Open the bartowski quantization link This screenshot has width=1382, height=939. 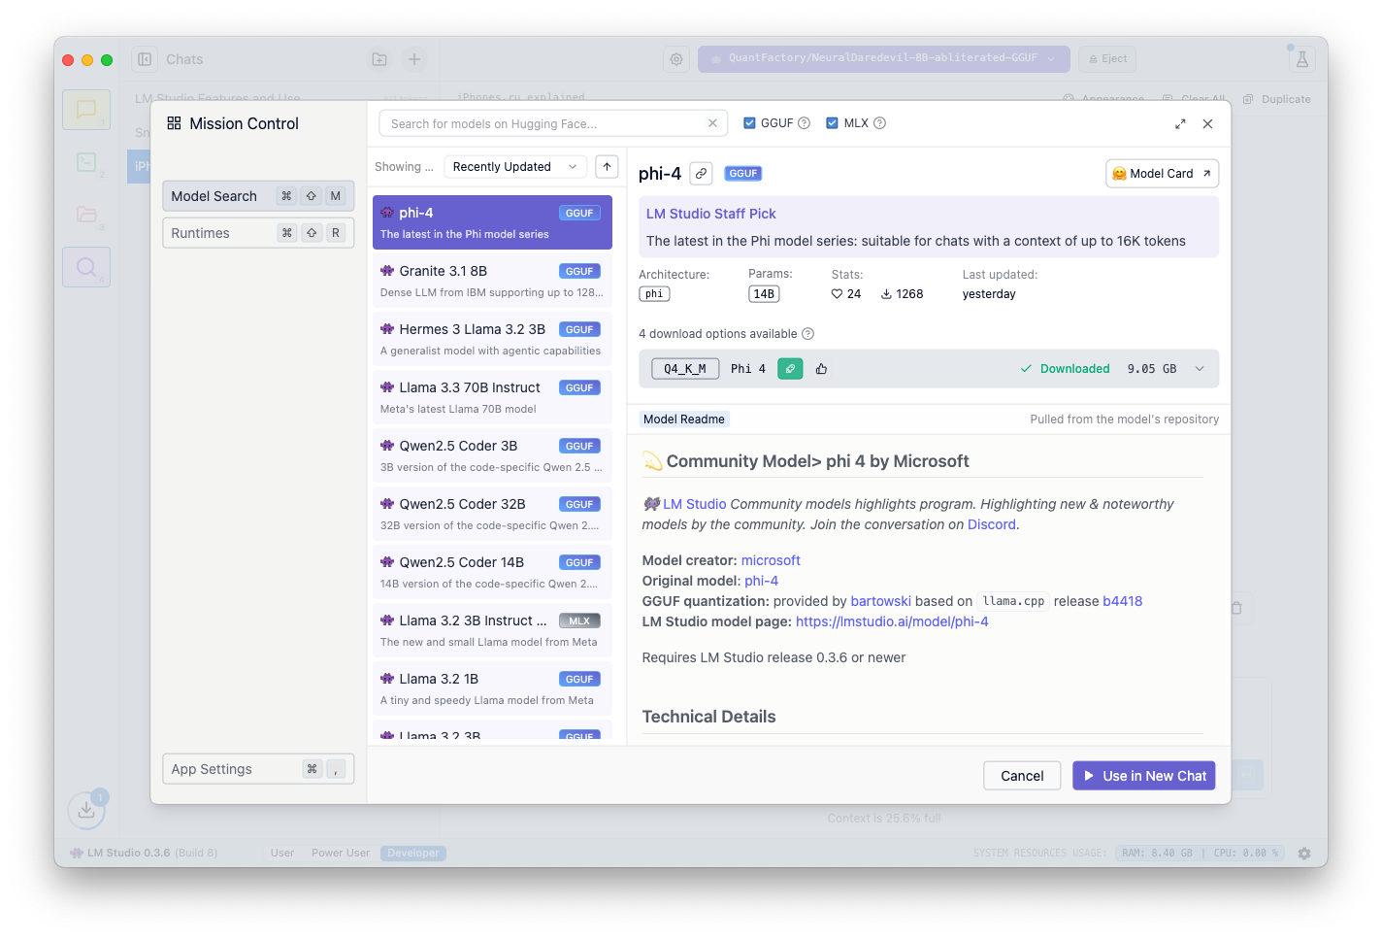point(881,602)
